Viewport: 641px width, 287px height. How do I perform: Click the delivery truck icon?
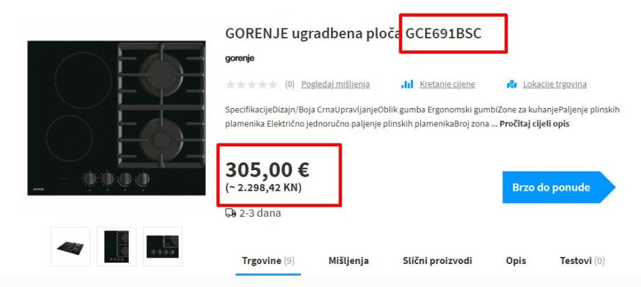pos(231,213)
